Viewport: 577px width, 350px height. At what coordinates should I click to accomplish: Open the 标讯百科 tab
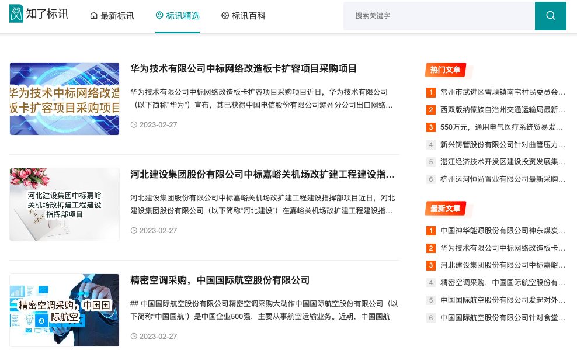tap(243, 16)
